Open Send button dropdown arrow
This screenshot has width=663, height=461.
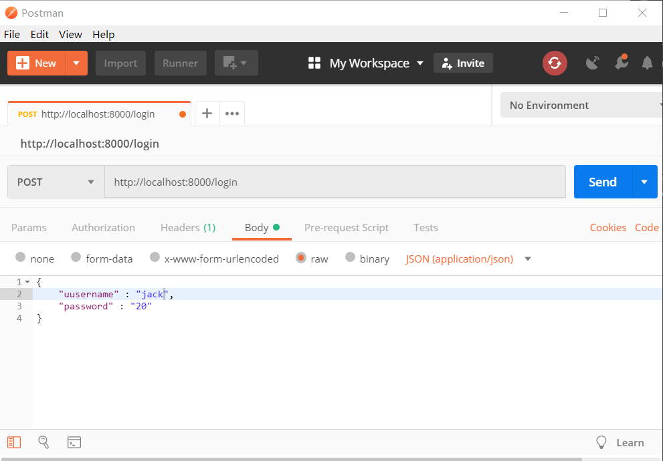(644, 182)
